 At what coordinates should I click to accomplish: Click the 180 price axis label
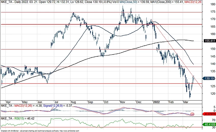[x=213, y=4]
